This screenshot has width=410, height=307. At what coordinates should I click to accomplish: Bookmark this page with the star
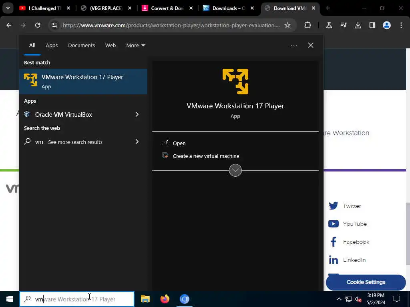287,25
